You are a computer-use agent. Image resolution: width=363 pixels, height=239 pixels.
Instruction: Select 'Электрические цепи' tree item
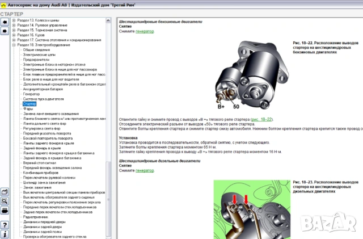click(39, 54)
